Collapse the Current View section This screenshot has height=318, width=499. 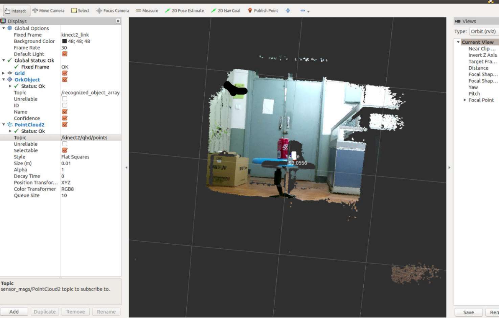(x=459, y=42)
